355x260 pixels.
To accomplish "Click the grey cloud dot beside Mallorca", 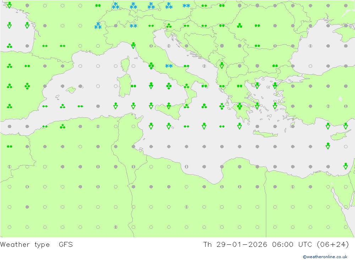I will [80, 86].
